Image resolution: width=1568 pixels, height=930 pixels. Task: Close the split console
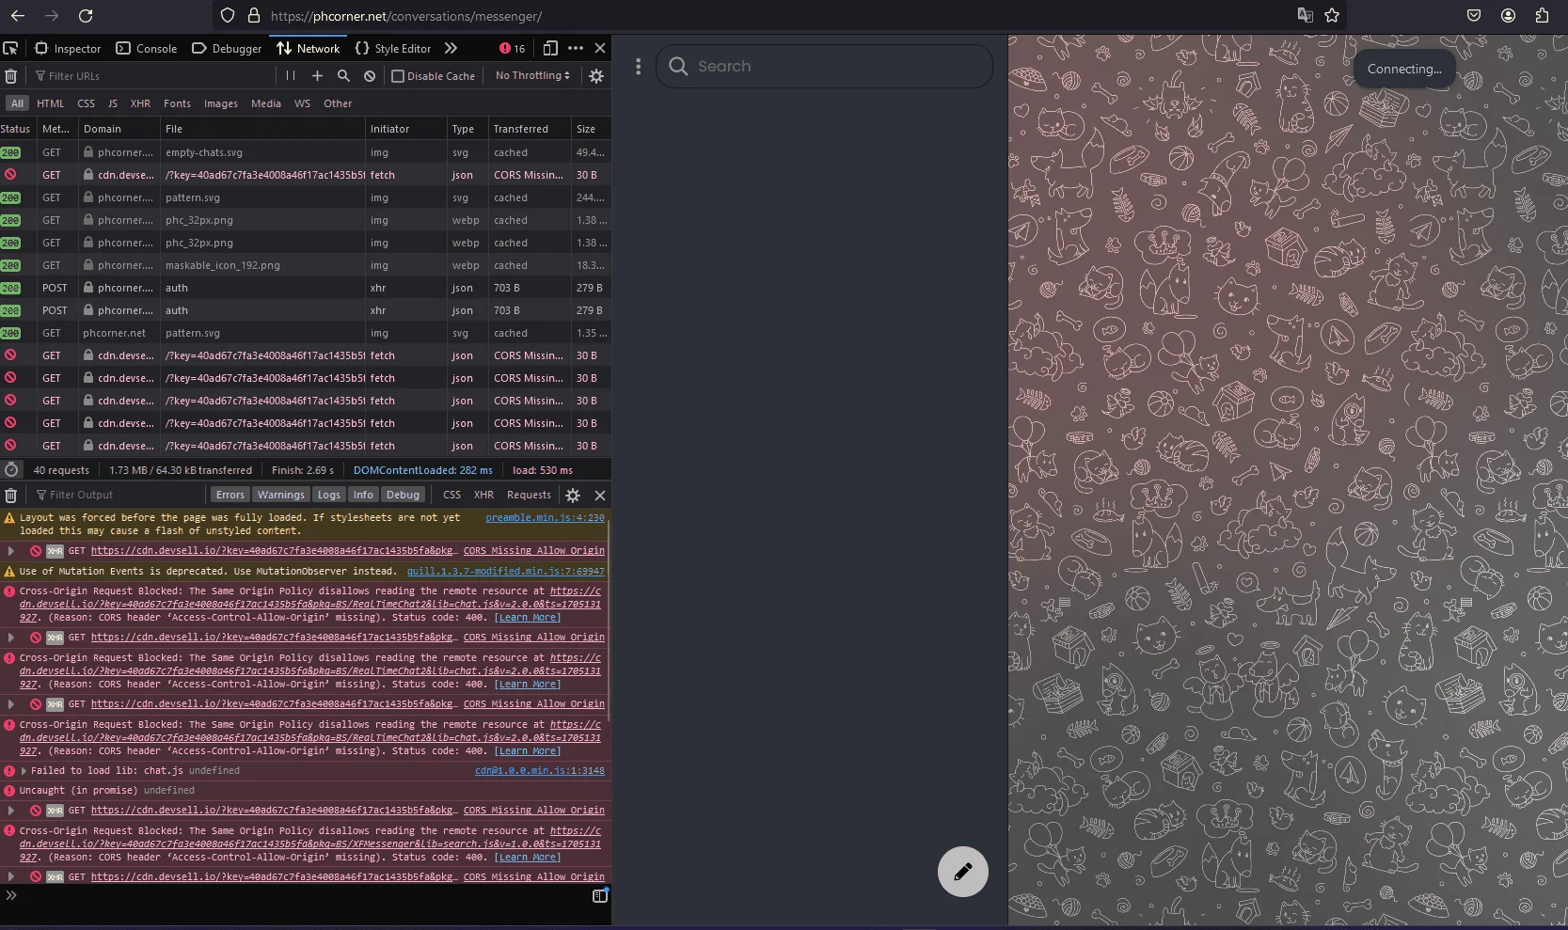[x=600, y=495]
